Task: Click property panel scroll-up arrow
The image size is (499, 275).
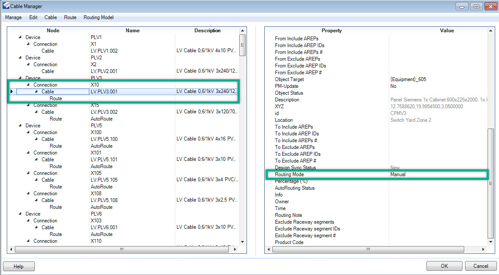Action: click(491, 31)
